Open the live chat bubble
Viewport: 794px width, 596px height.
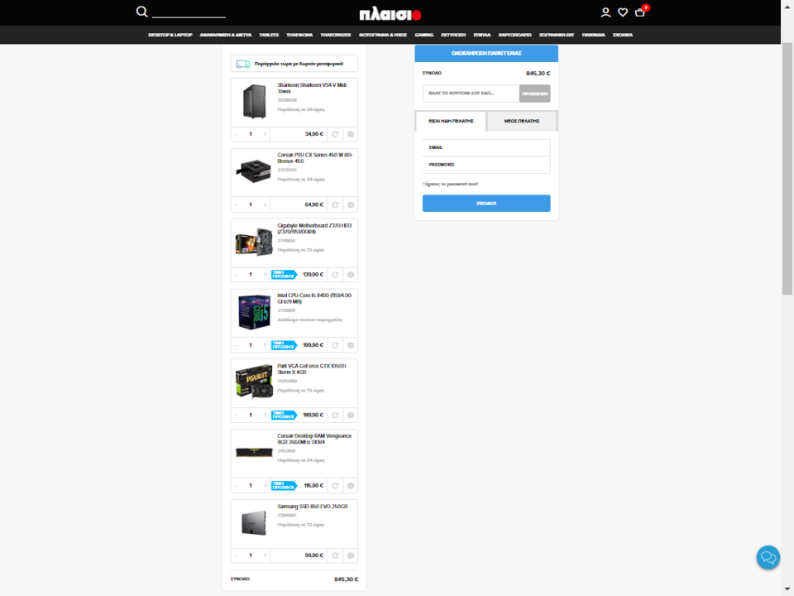pos(768,557)
